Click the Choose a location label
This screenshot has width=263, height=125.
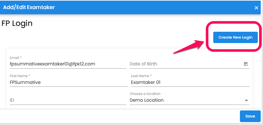[145, 94]
